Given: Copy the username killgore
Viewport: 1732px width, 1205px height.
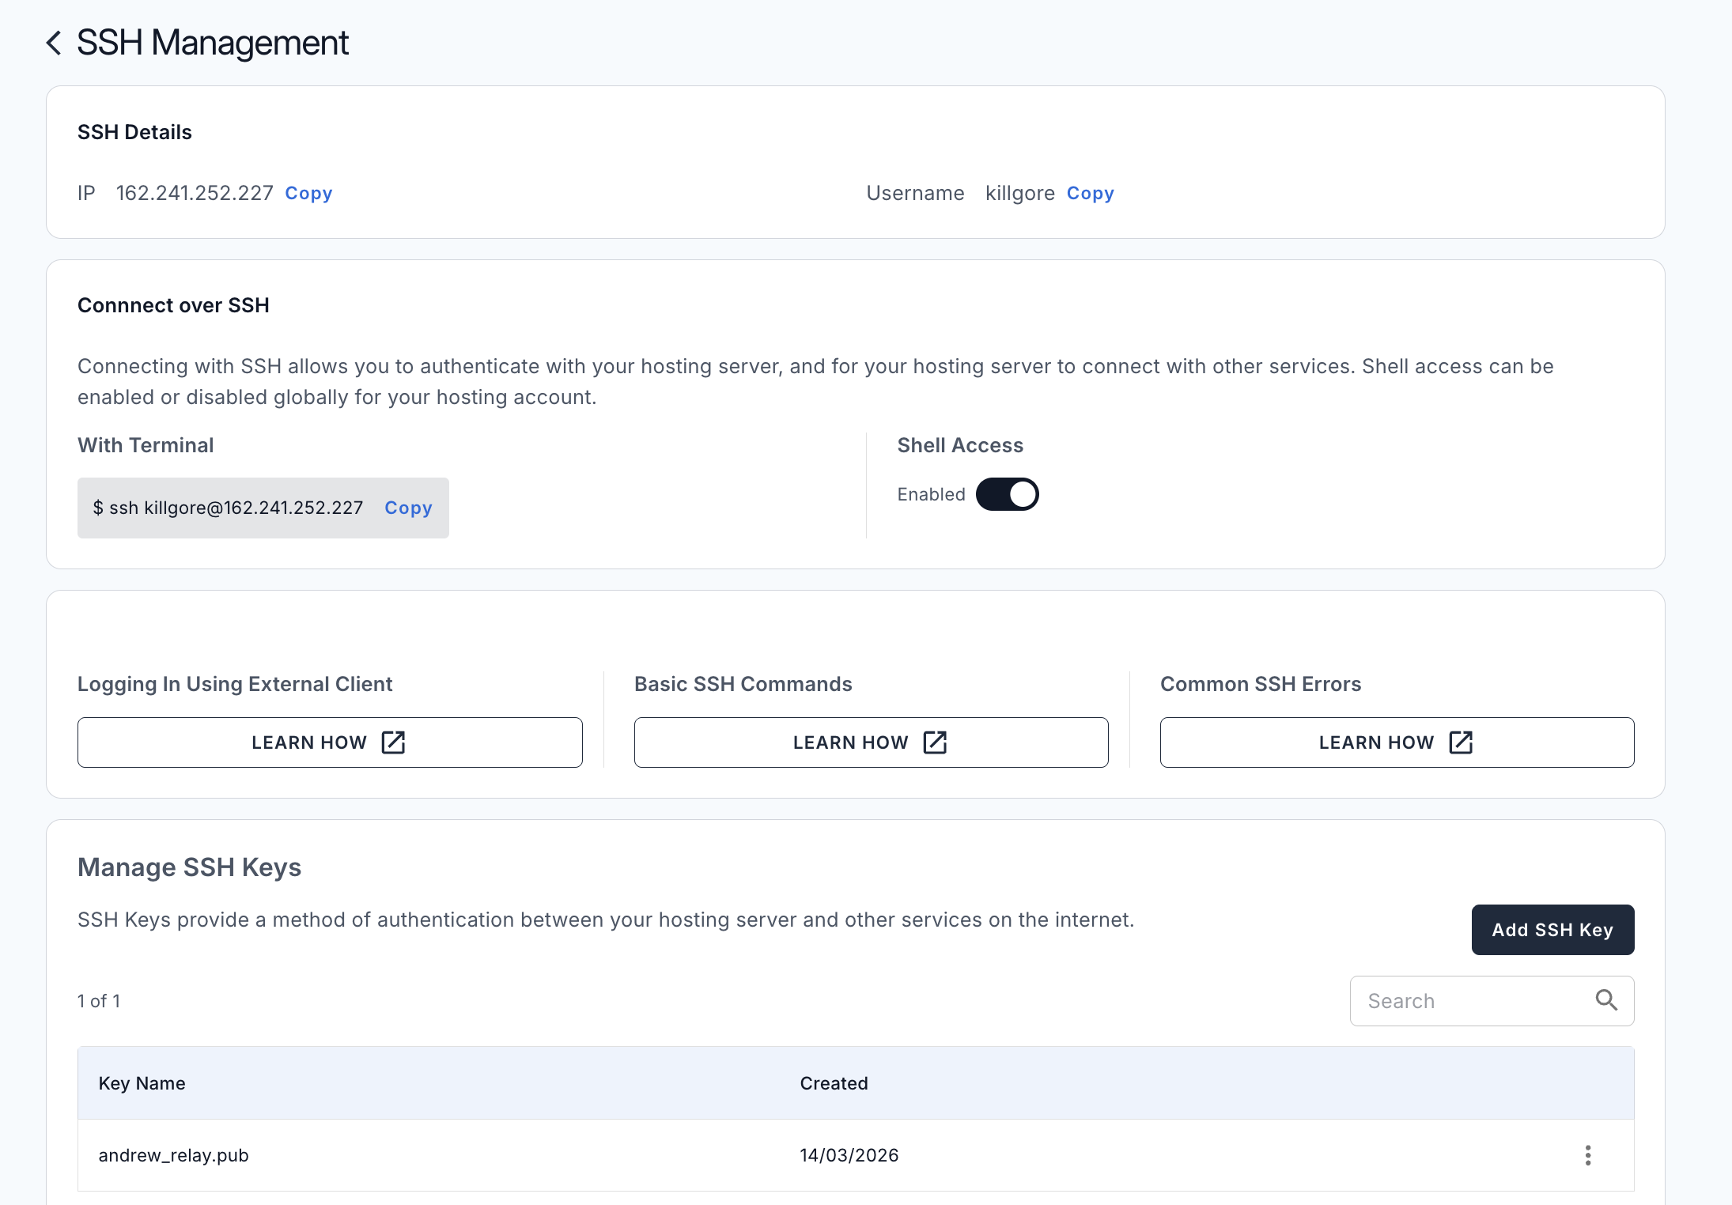Looking at the screenshot, I should click(x=1091, y=193).
